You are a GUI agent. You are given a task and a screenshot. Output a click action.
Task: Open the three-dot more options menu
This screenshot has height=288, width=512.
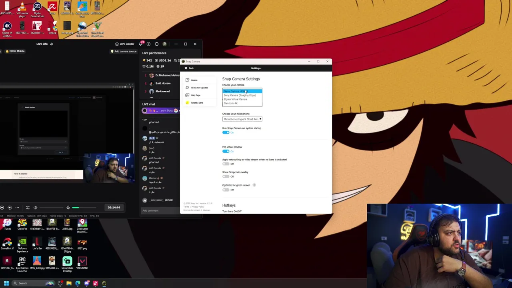[17, 208]
